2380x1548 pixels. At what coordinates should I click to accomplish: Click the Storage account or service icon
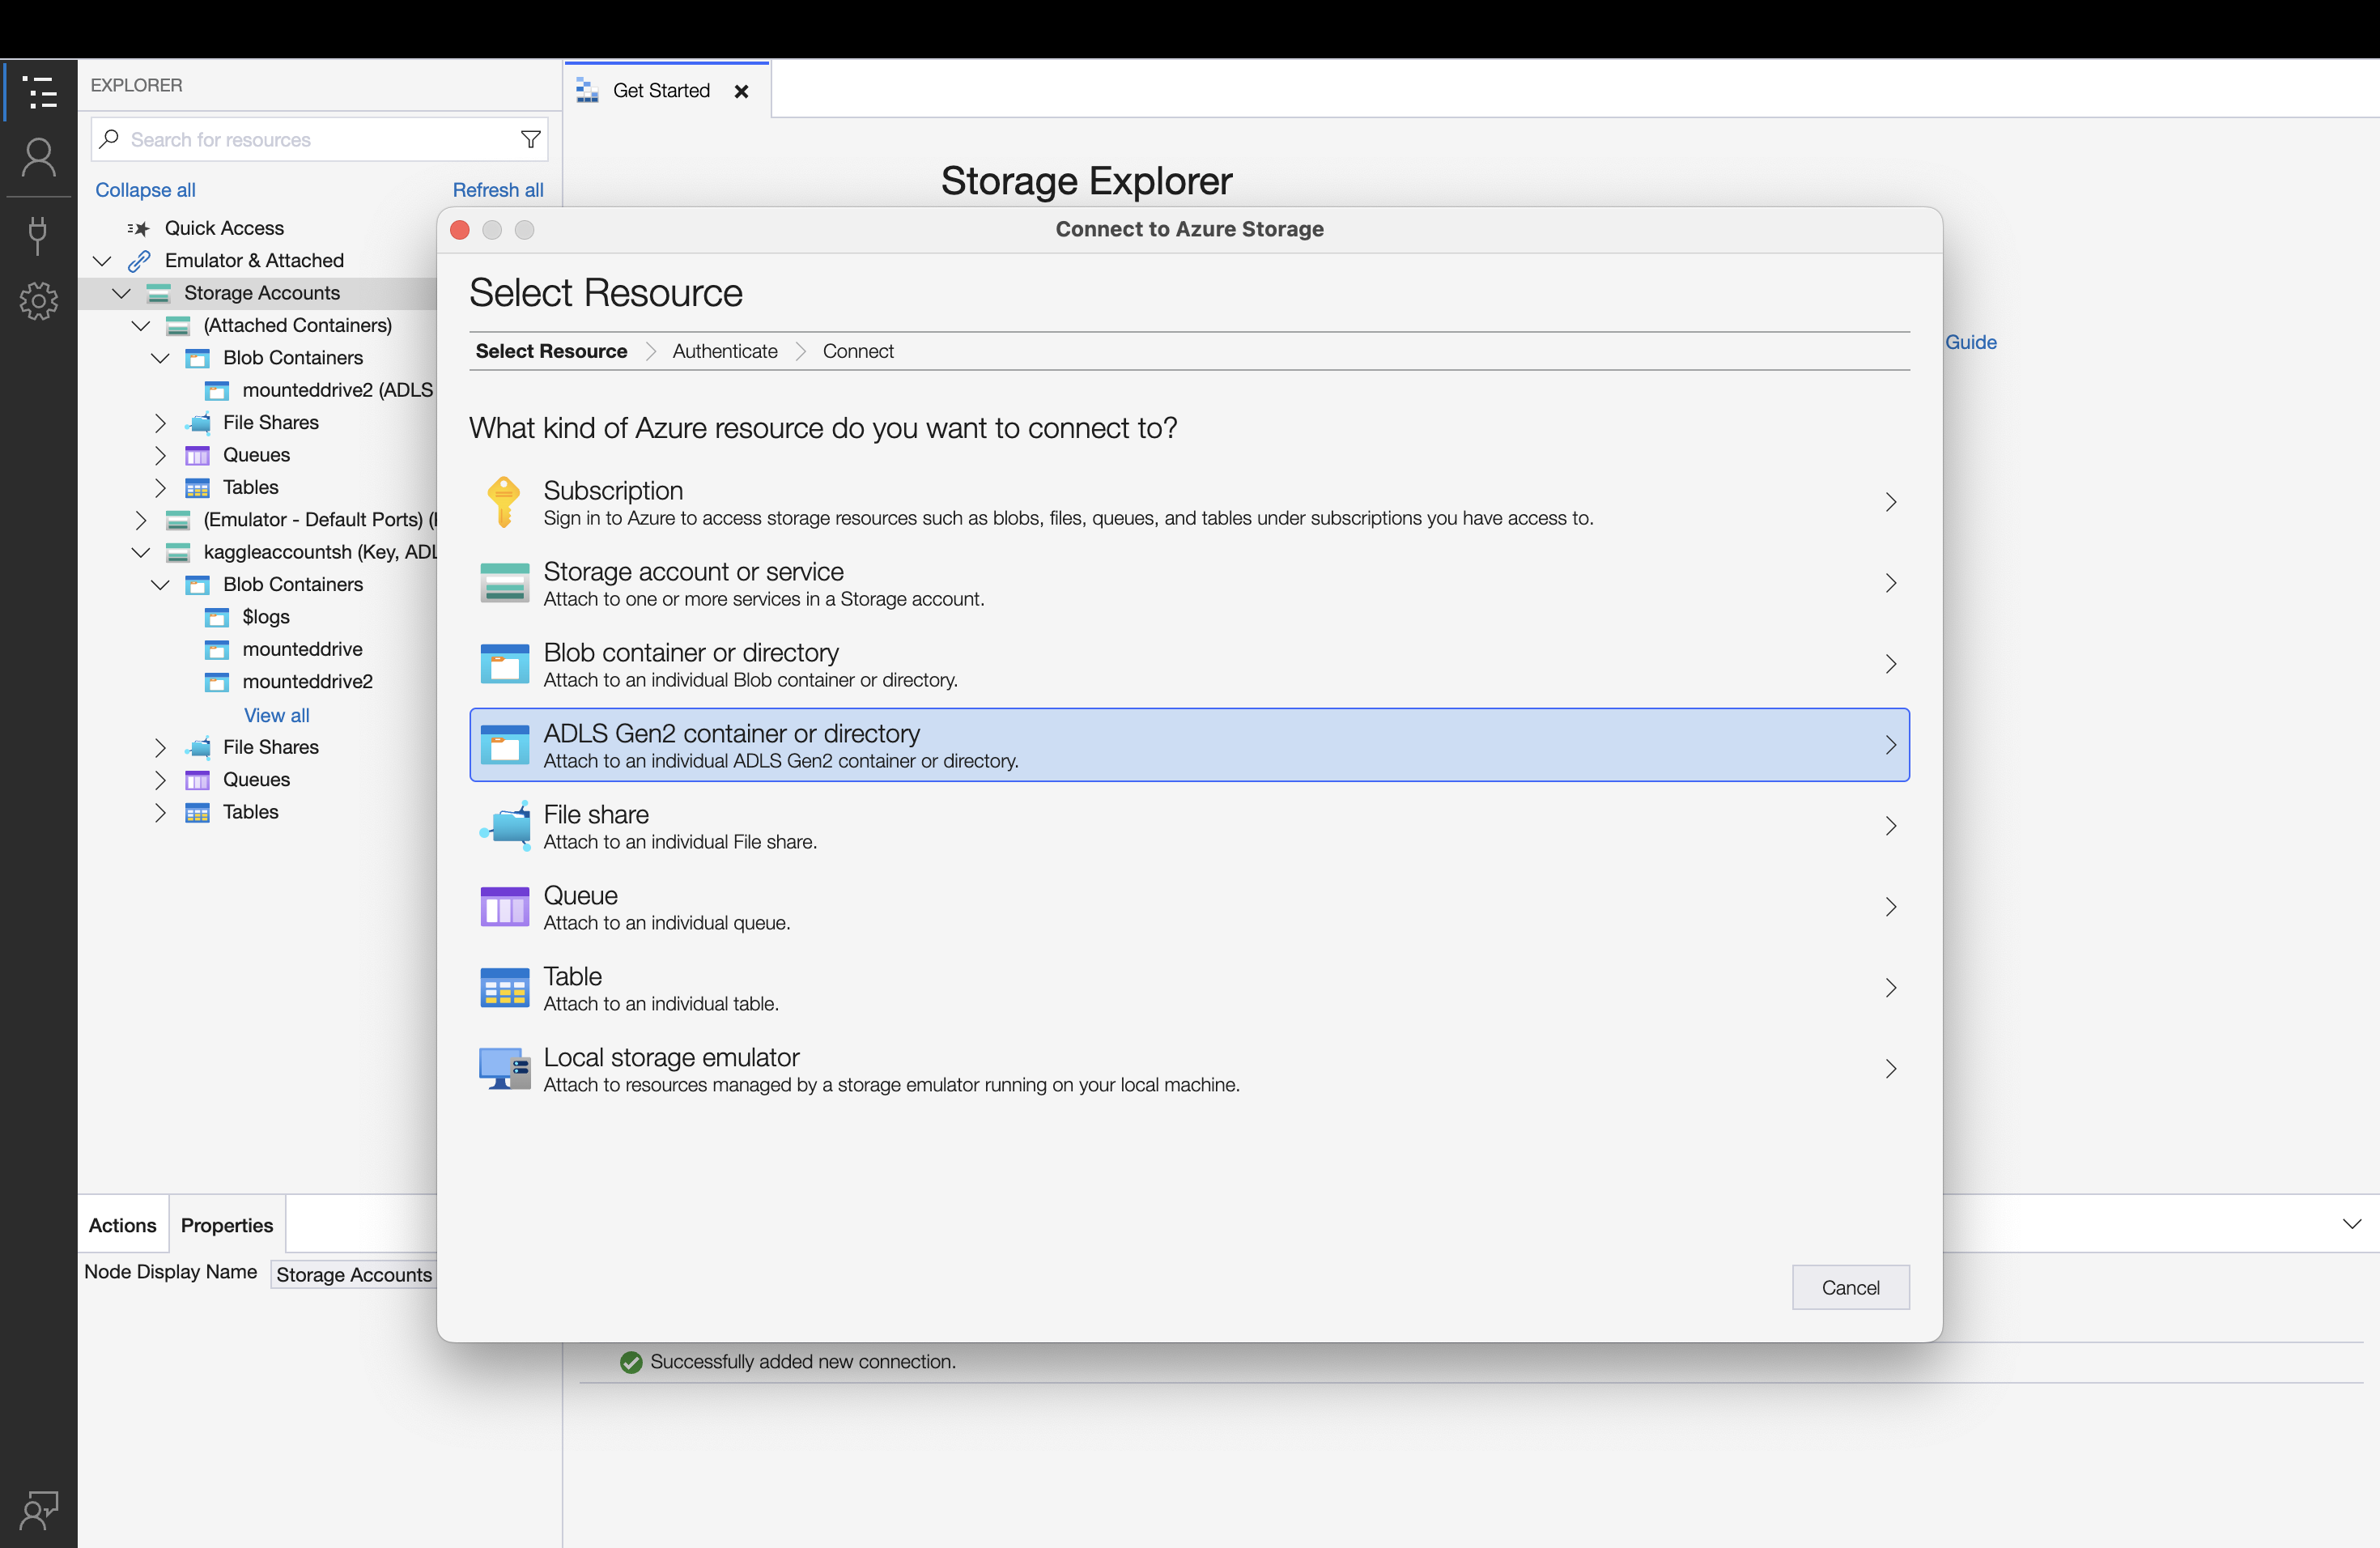[504, 583]
